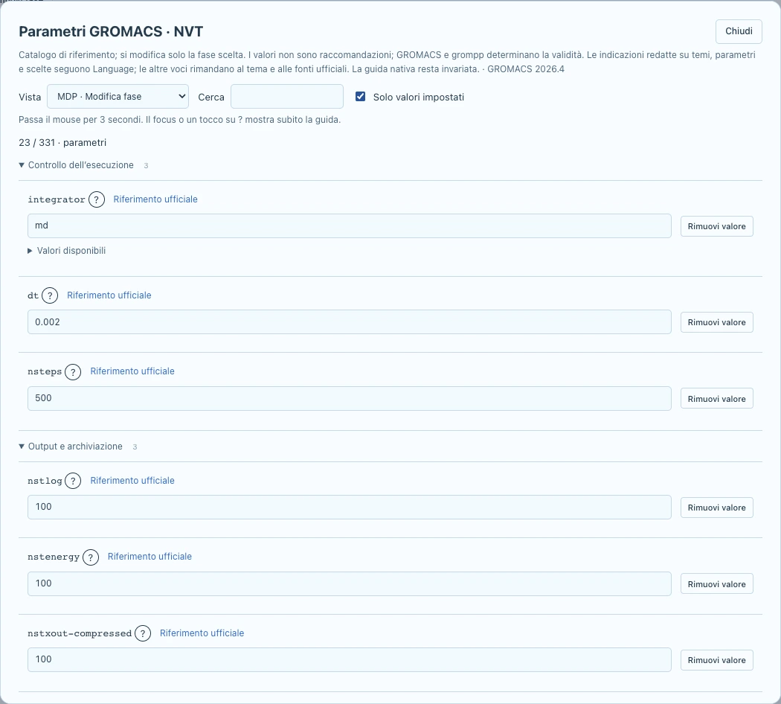The image size is (781, 704).
Task: Remove the nstenergy value
Action: [717, 584]
